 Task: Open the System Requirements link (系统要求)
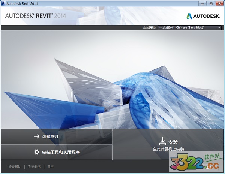[x=34, y=166]
